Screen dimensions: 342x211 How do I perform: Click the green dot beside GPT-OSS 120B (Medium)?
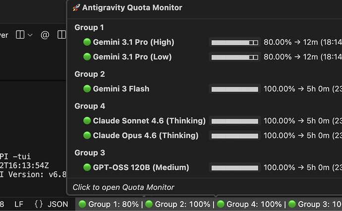(x=87, y=167)
